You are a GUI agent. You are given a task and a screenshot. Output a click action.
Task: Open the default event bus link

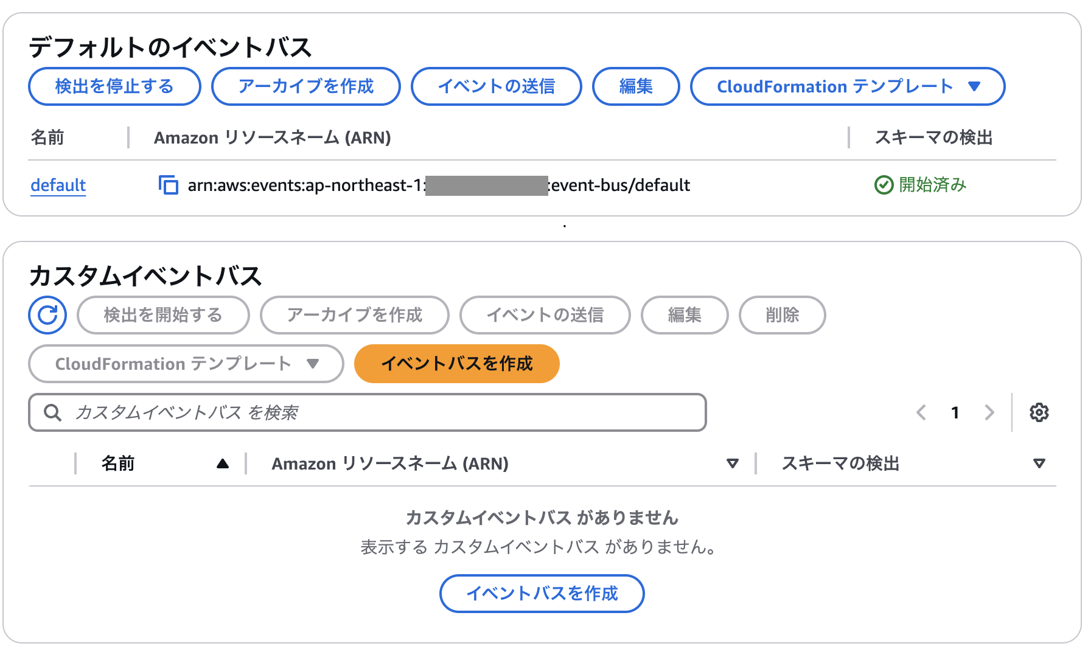(58, 186)
